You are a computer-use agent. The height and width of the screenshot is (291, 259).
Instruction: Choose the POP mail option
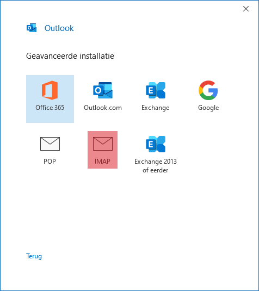(x=50, y=150)
